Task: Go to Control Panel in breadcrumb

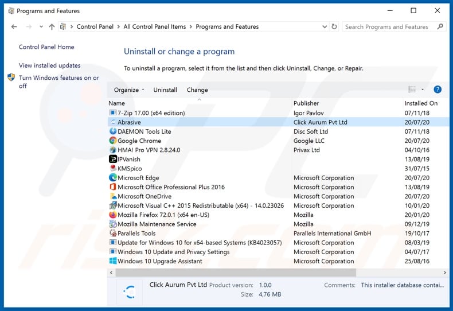Action: (95, 26)
